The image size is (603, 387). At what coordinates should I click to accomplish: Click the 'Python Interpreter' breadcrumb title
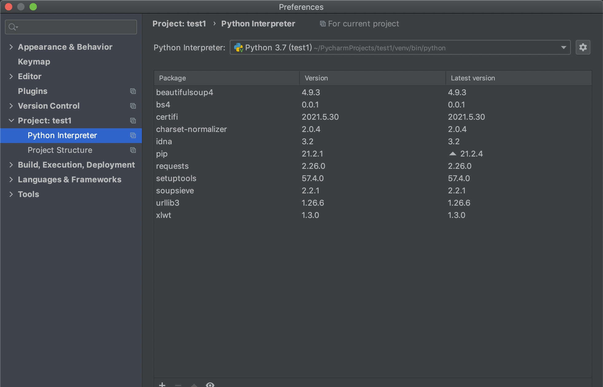coord(258,24)
